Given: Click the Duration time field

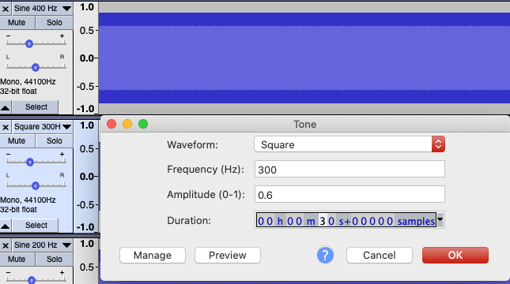Looking at the screenshot, I should tap(346, 221).
